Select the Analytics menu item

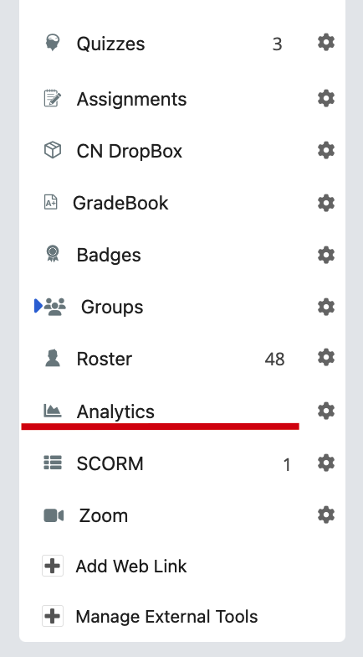tap(115, 411)
